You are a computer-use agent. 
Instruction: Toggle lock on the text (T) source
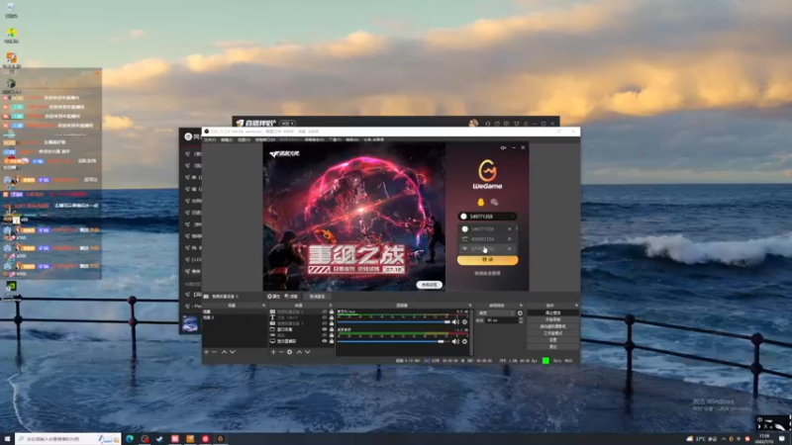click(332, 317)
